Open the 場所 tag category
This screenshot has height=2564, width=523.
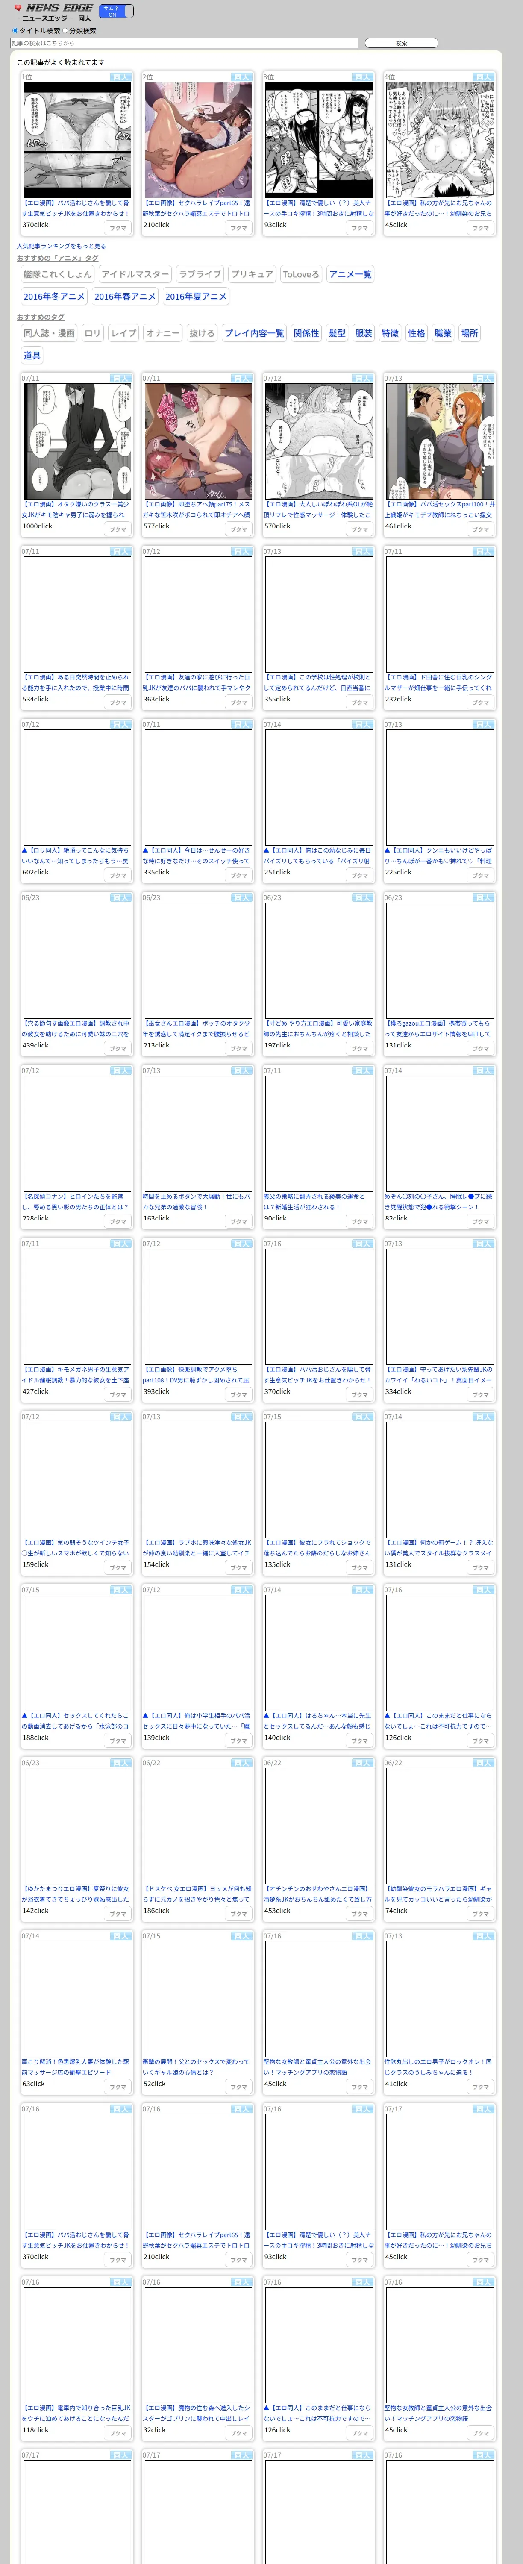click(469, 333)
